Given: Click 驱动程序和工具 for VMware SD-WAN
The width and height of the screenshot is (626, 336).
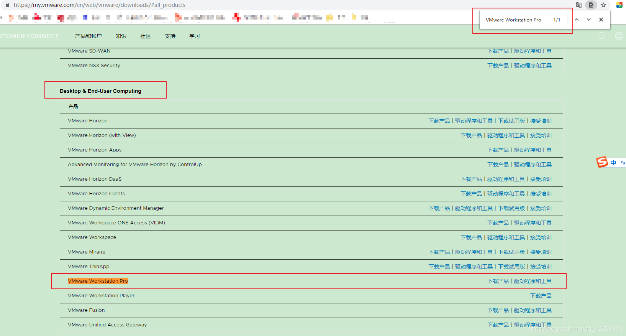Looking at the screenshot, I should tap(533, 51).
